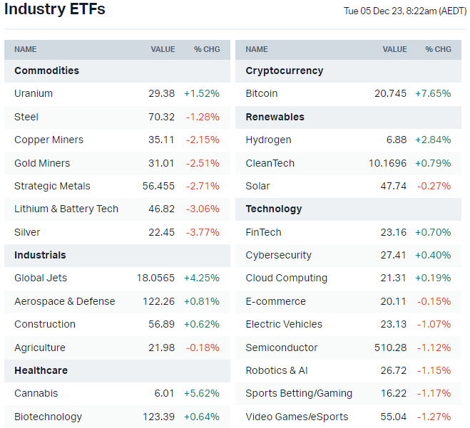Click the Bitcoin ETF row name
This screenshot has width=470, height=428.
coord(262,93)
